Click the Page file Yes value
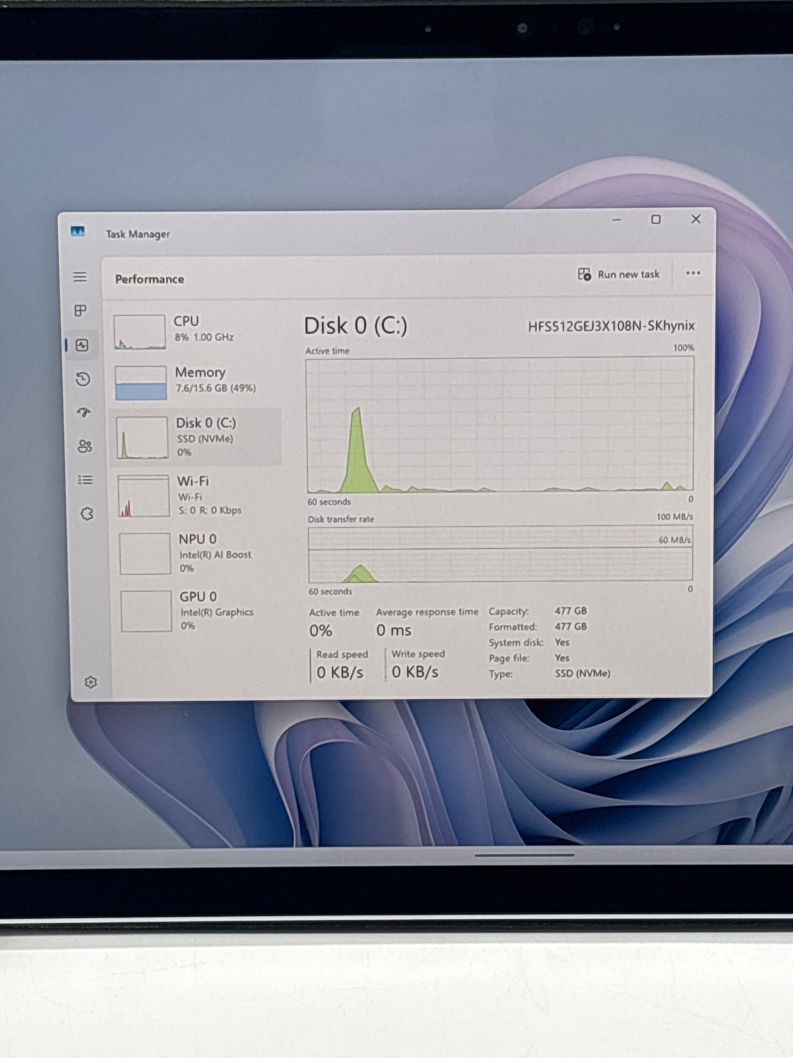Viewport: 793px width, 1058px height. click(562, 658)
